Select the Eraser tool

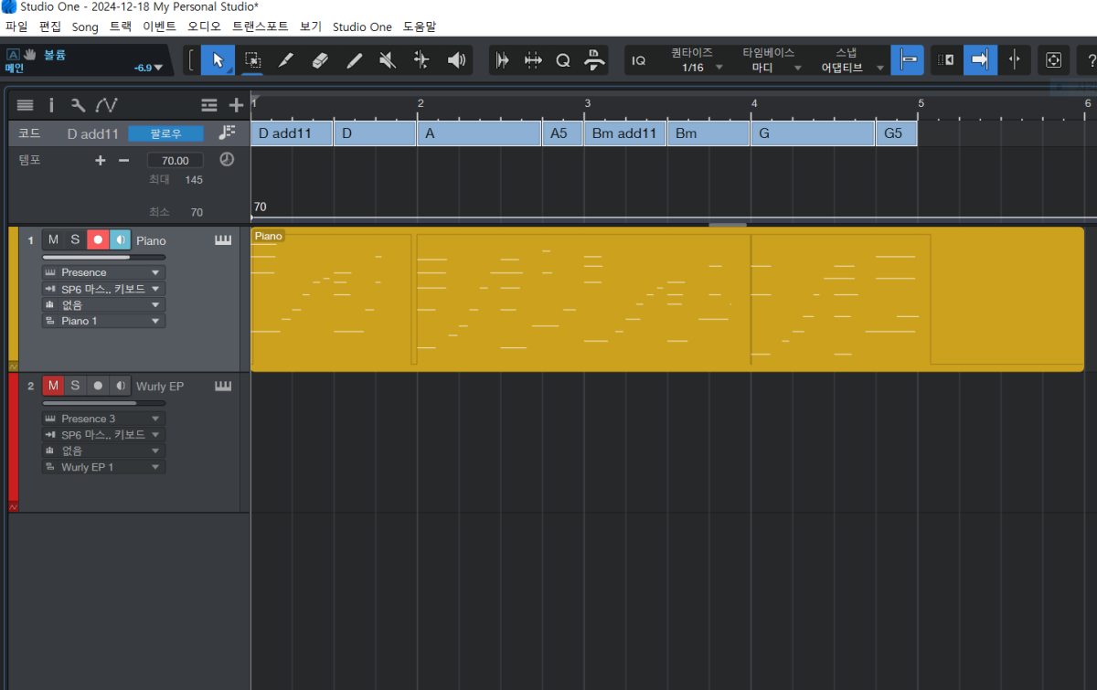click(320, 60)
